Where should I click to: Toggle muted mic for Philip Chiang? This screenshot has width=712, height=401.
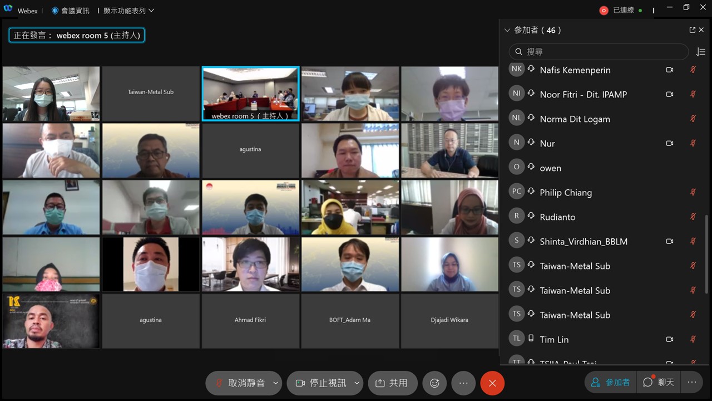click(x=693, y=192)
